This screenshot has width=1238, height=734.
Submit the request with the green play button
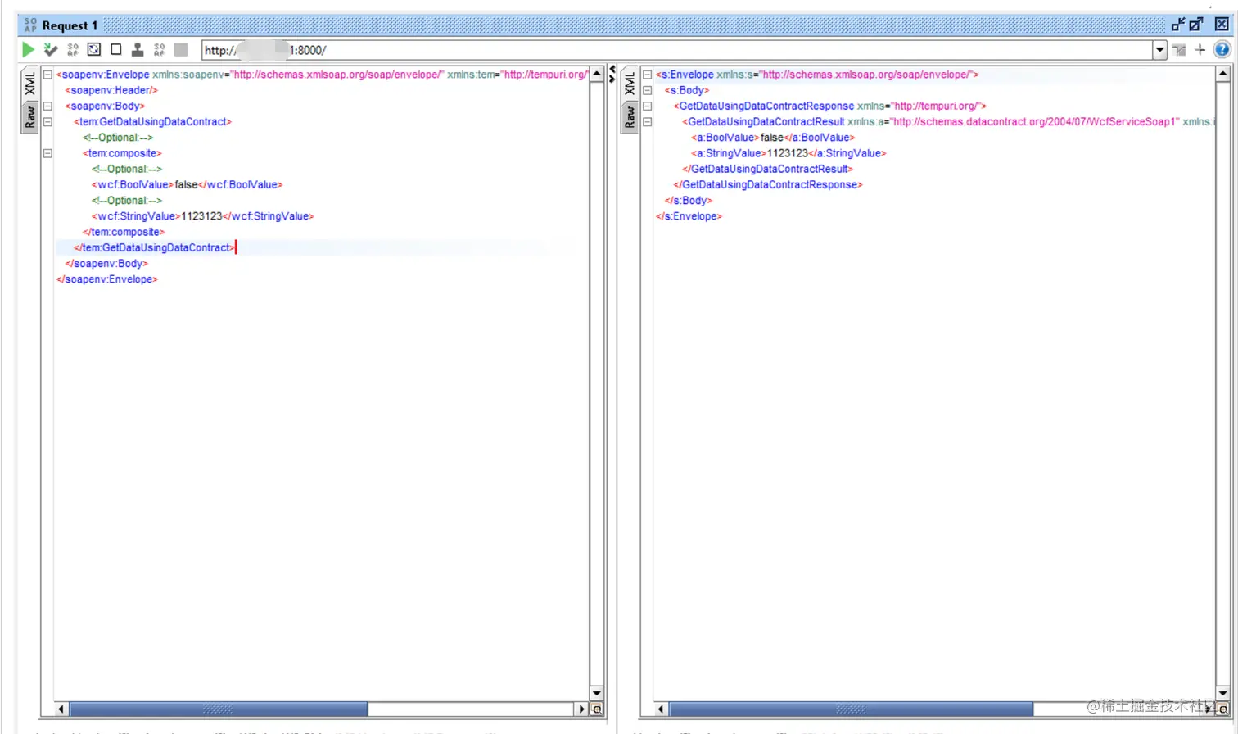click(x=28, y=50)
